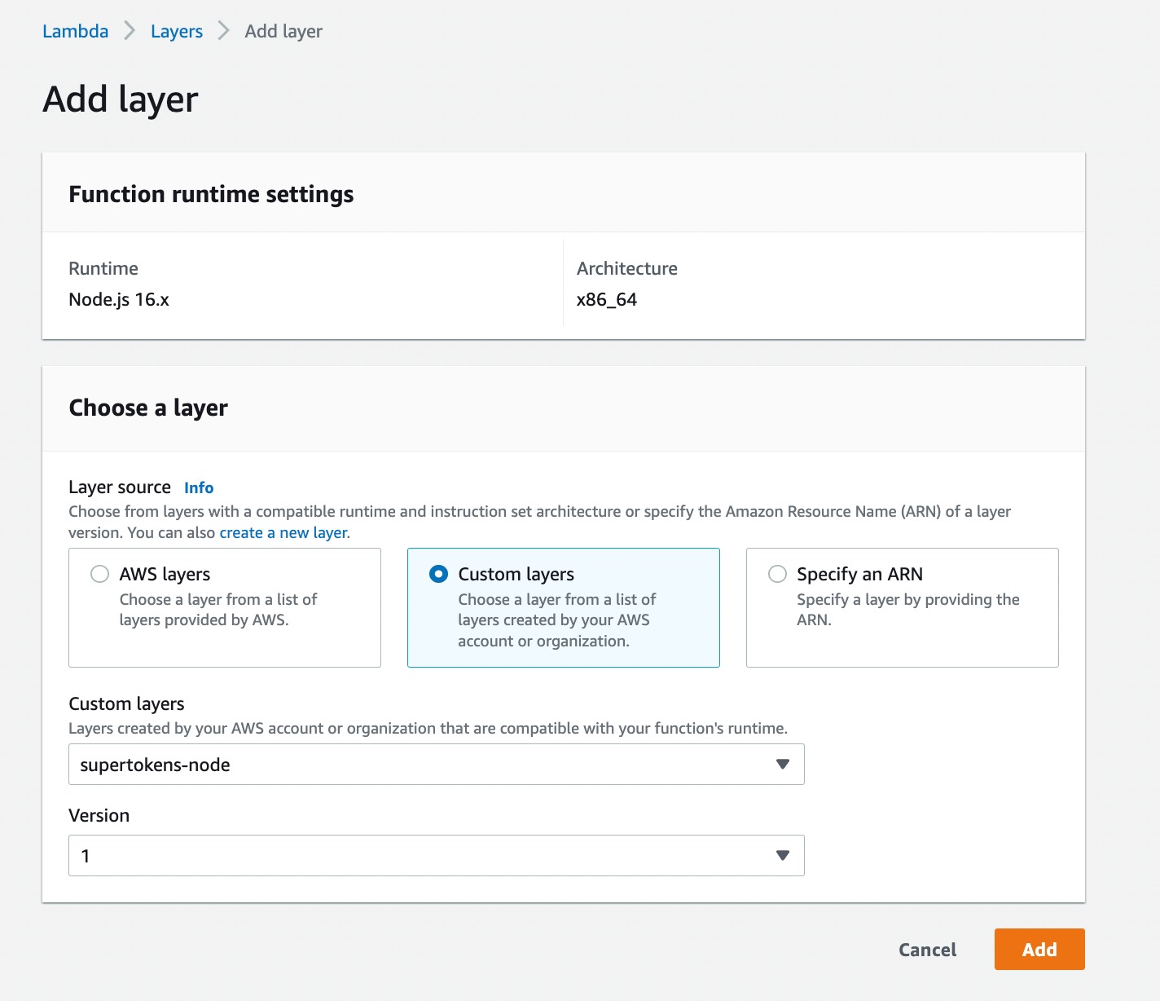Select the Custom layers radio option

[438, 574]
